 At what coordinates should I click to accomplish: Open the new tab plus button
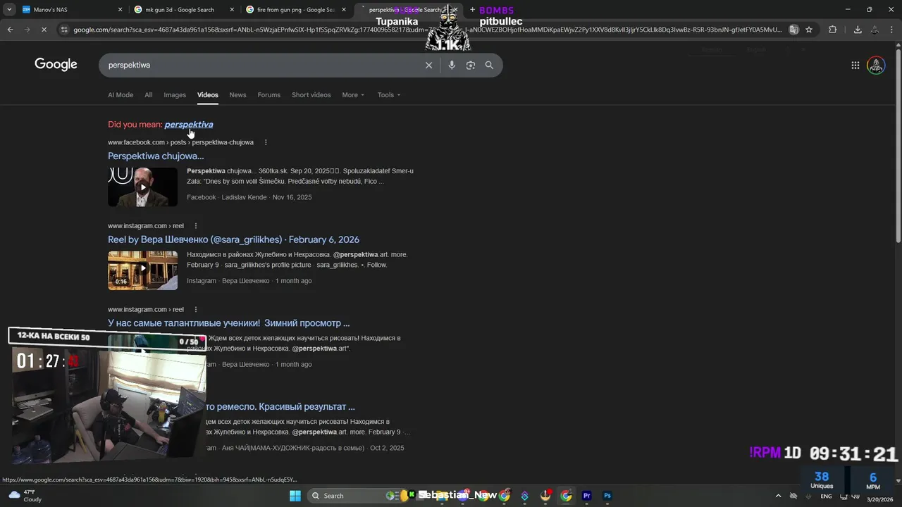(x=472, y=10)
